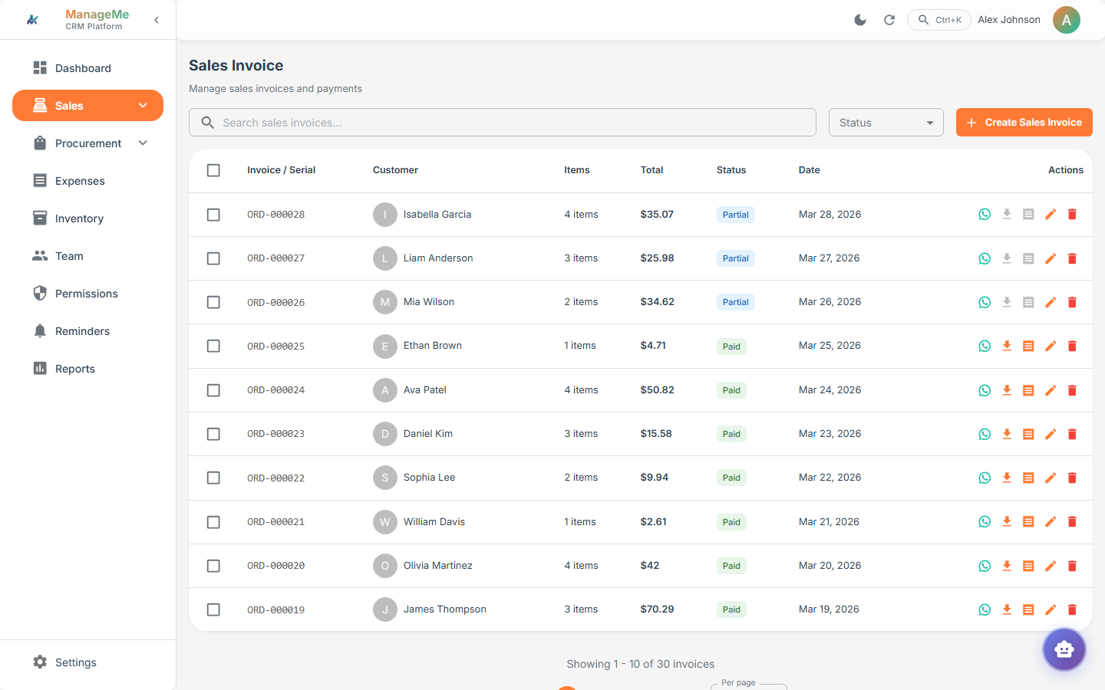Screen dimensions: 1105x690
Task: Open the Ctrl+K search button
Action: 939,20
